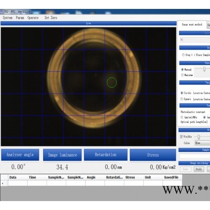Open the System menu
The width and height of the screenshot is (210, 210).
(8, 18)
